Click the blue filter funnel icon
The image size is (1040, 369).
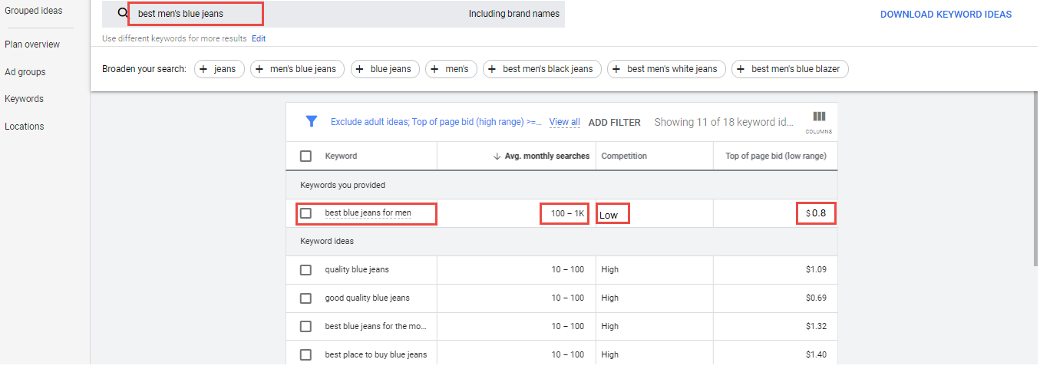click(311, 121)
